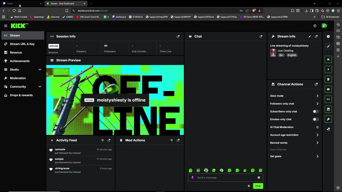Open Banned words settings
This screenshot has width=342, height=192.
point(294,143)
